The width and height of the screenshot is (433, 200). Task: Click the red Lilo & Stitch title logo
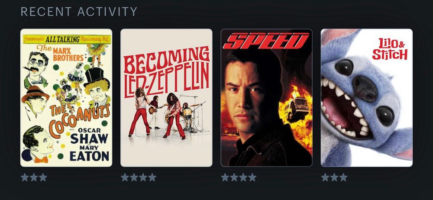pyautogui.click(x=390, y=49)
